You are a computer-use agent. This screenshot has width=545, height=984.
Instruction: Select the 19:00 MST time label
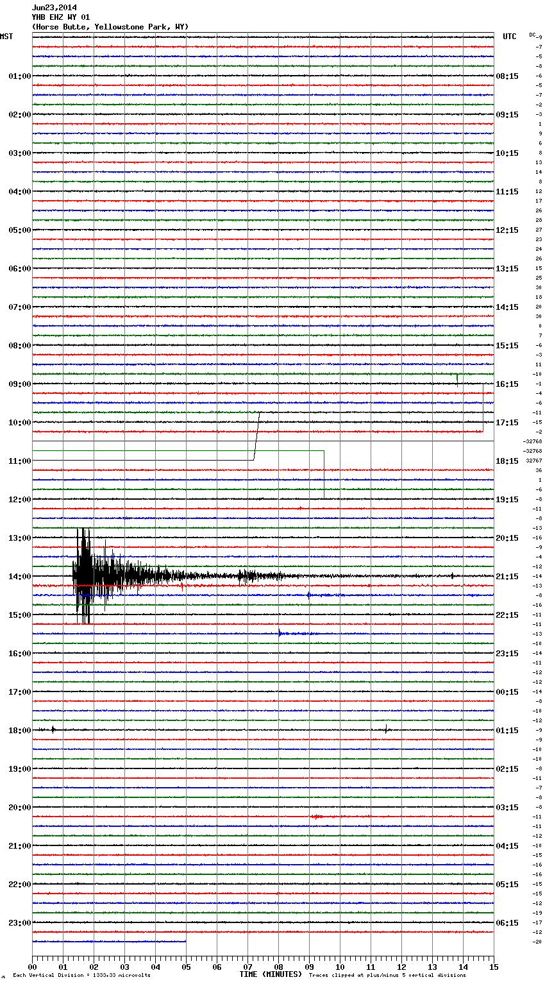[x=19, y=769]
